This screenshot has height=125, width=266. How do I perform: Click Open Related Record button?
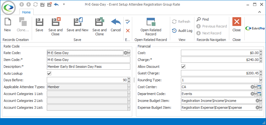(151, 27)
